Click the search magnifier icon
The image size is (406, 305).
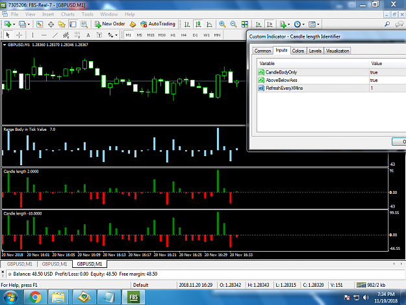click(x=387, y=24)
